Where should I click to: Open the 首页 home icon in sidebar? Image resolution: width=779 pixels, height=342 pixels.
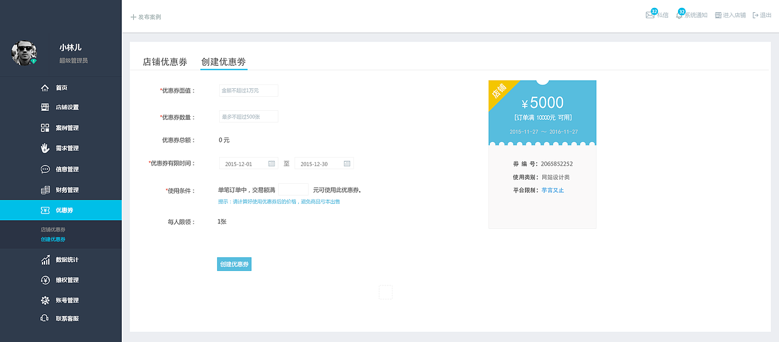pyautogui.click(x=45, y=88)
